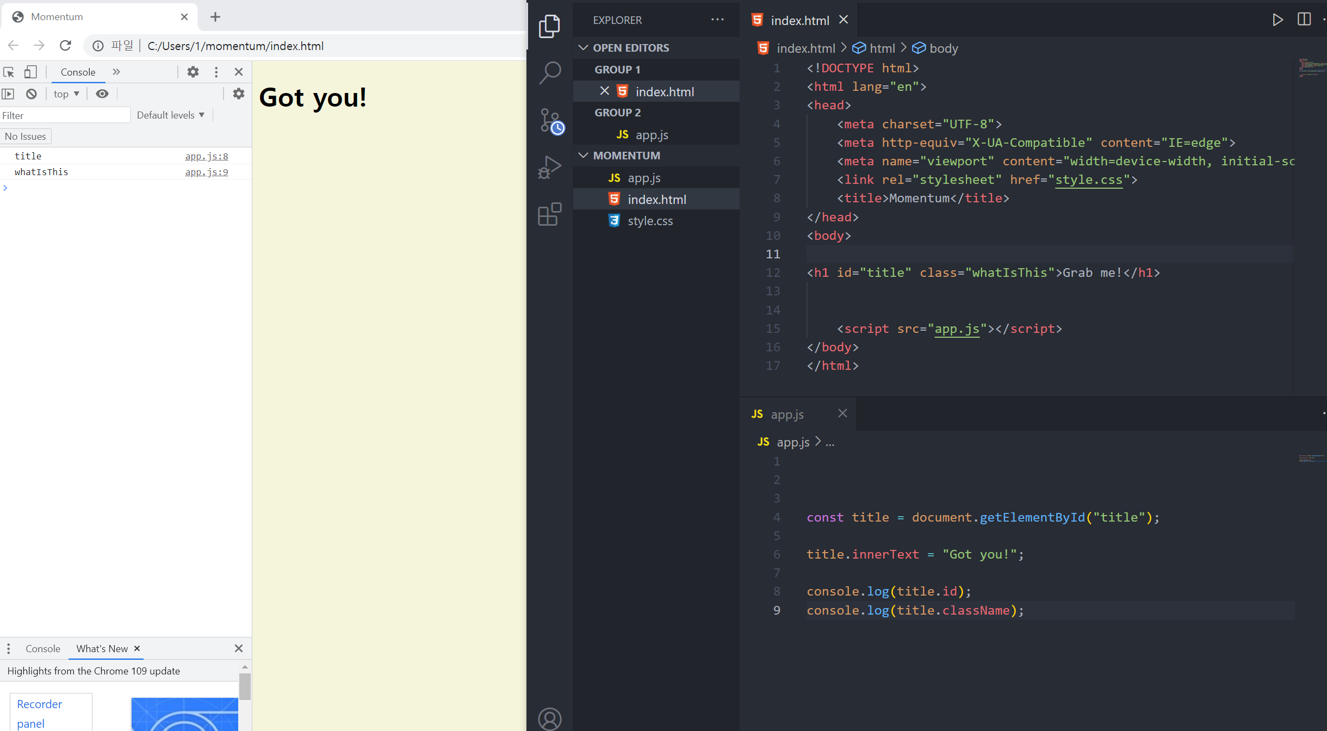The width and height of the screenshot is (1327, 731).
Task: Open the Extensions view
Action: coord(550,214)
